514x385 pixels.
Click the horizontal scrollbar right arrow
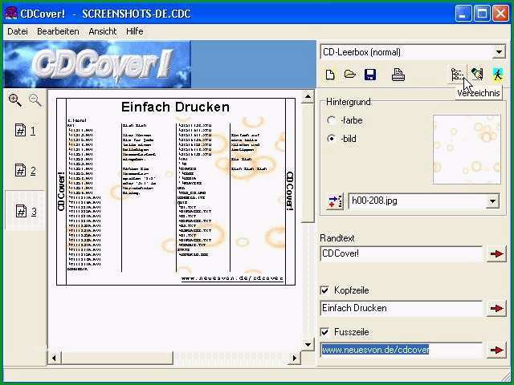294,359
